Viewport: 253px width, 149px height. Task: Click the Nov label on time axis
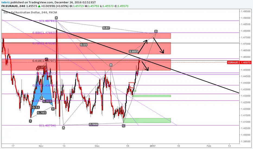coord(41,146)
